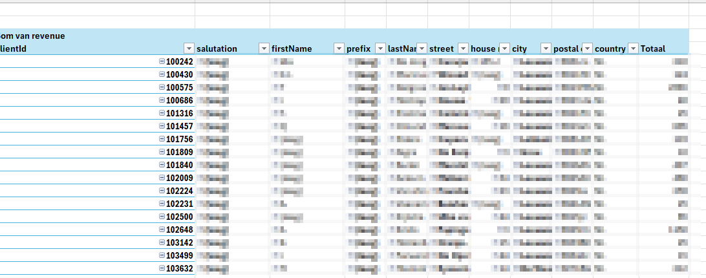
Task: Select the client ID cell 103142
Action: pos(180,242)
